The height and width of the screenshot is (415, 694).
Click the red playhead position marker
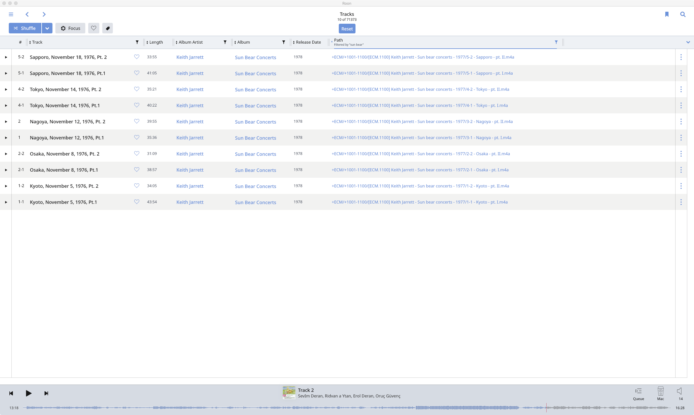click(546, 408)
